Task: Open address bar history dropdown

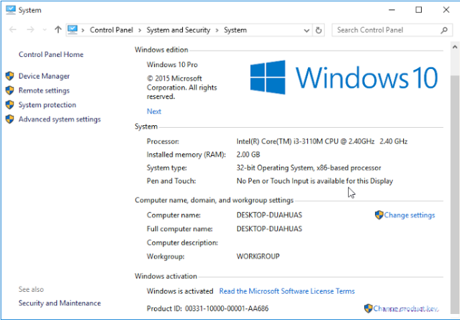Action: (x=306, y=30)
